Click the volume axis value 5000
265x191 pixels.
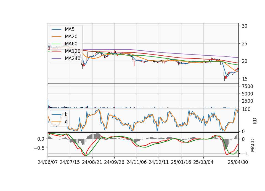tap(247, 94)
